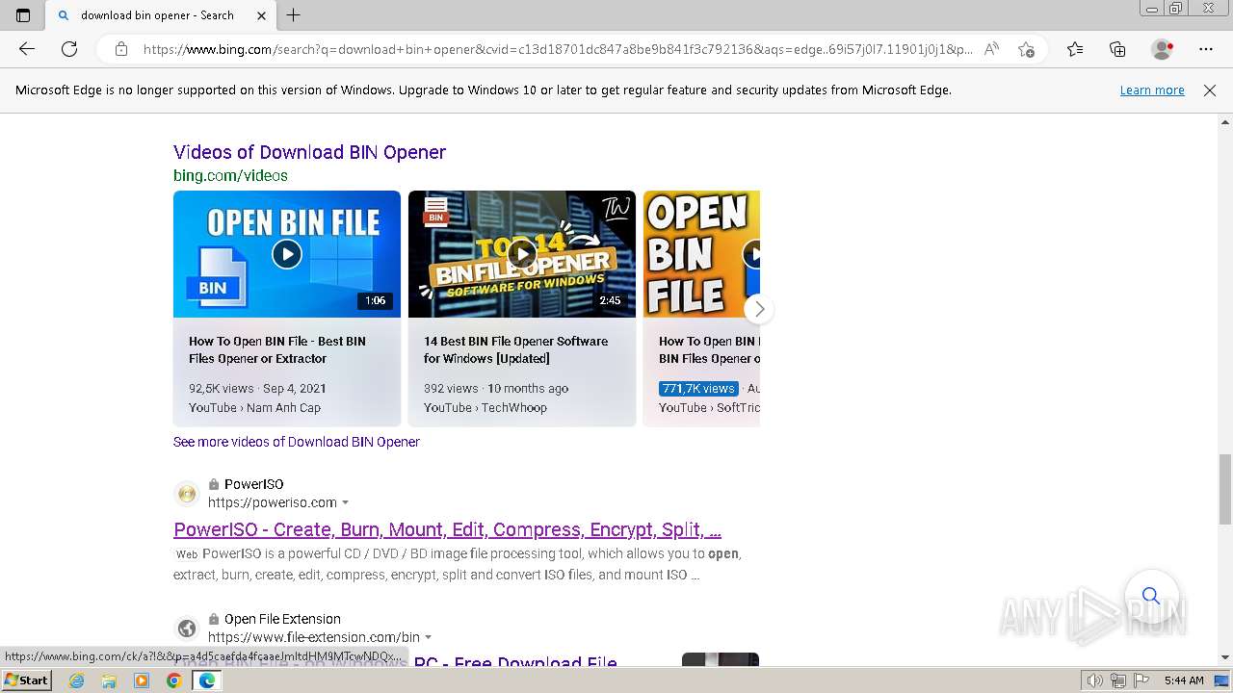The height and width of the screenshot is (693, 1233).
Task: Play the '14 BIN File Opener' video
Action: pyautogui.click(x=522, y=254)
